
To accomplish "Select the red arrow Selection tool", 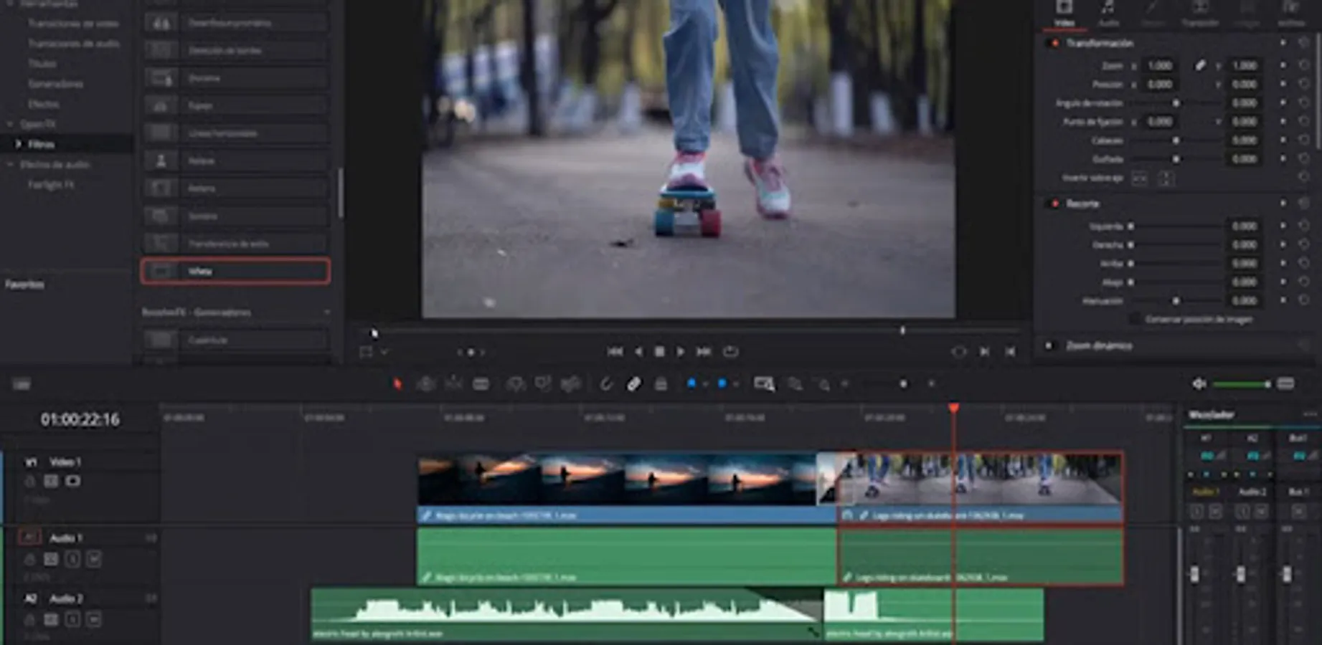I will [x=397, y=384].
